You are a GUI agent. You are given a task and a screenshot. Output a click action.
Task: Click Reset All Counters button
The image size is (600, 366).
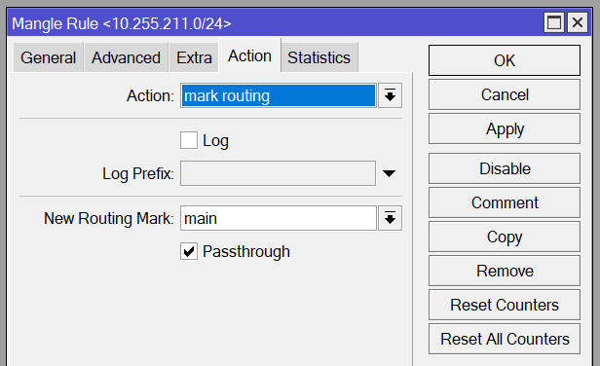(505, 339)
